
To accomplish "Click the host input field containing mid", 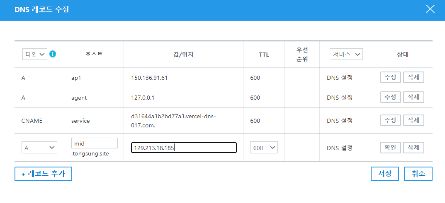I will coord(95,143).
